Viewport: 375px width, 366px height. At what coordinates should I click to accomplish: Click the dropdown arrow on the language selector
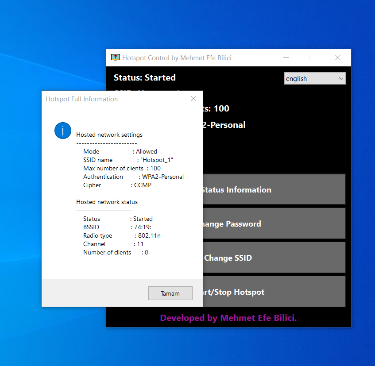[341, 78]
